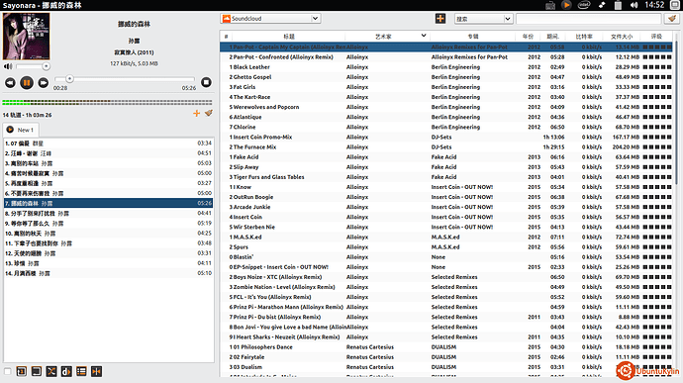Click the green level meter bar
Image resolution: width=683 pixels, height=383 pixels.
(107, 102)
